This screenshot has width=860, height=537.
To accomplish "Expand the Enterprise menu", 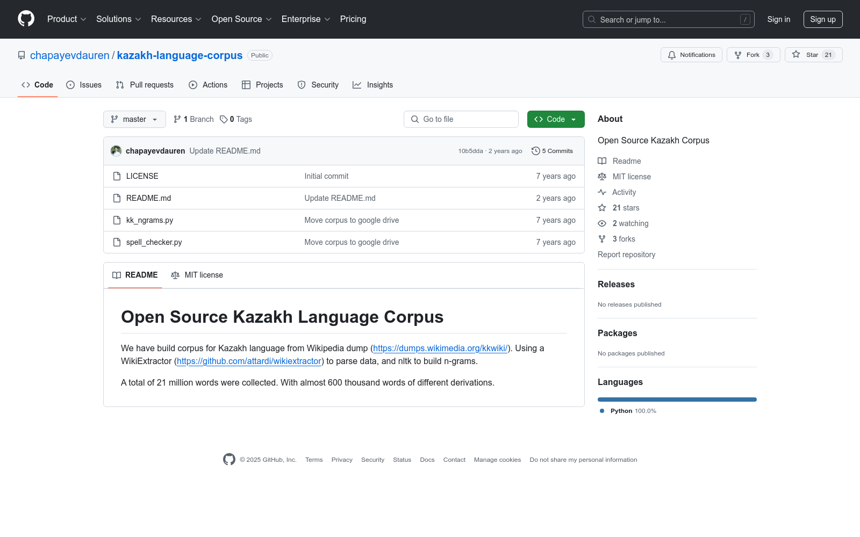I will tap(306, 19).
